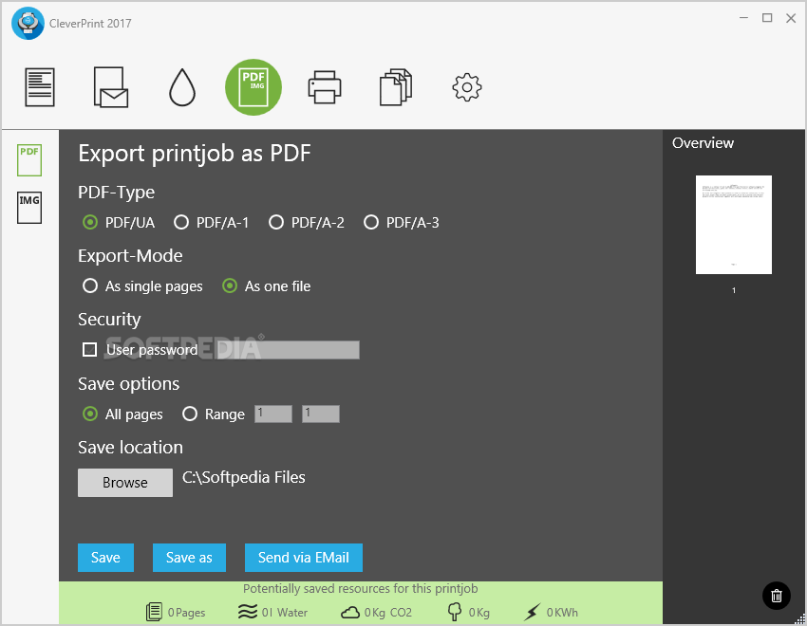The image size is (807, 626).
Task: Click the 0 KWh status text
Action: [562, 613]
